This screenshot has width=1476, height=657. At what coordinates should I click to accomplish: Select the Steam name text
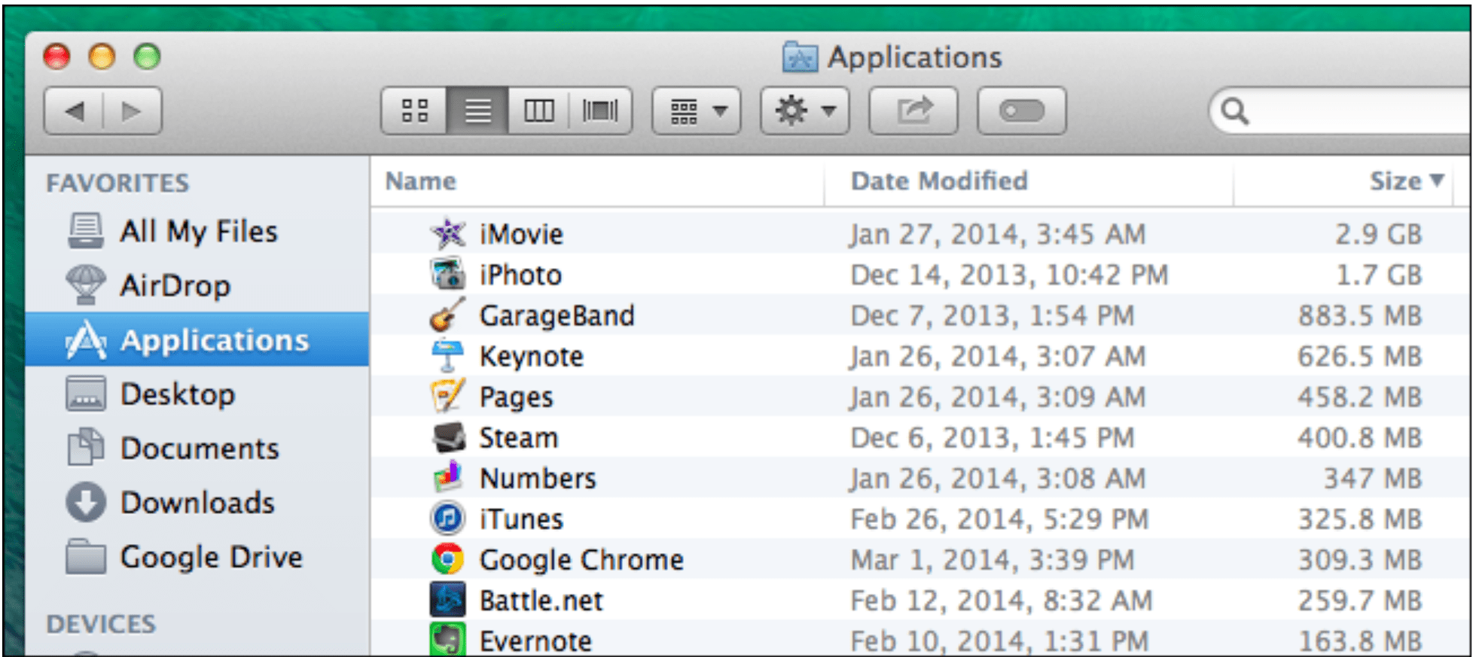tap(519, 437)
